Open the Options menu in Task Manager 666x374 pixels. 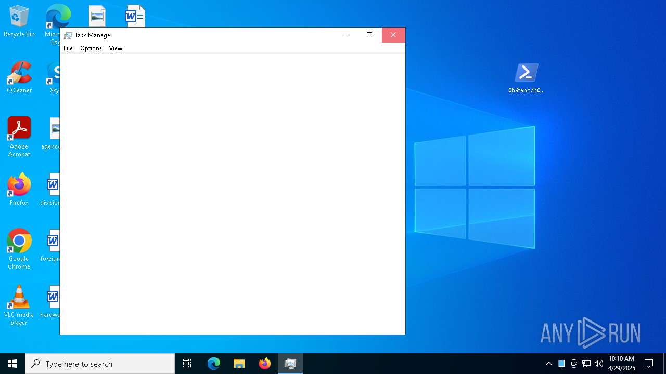pyautogui.click(x=91, y=48)
